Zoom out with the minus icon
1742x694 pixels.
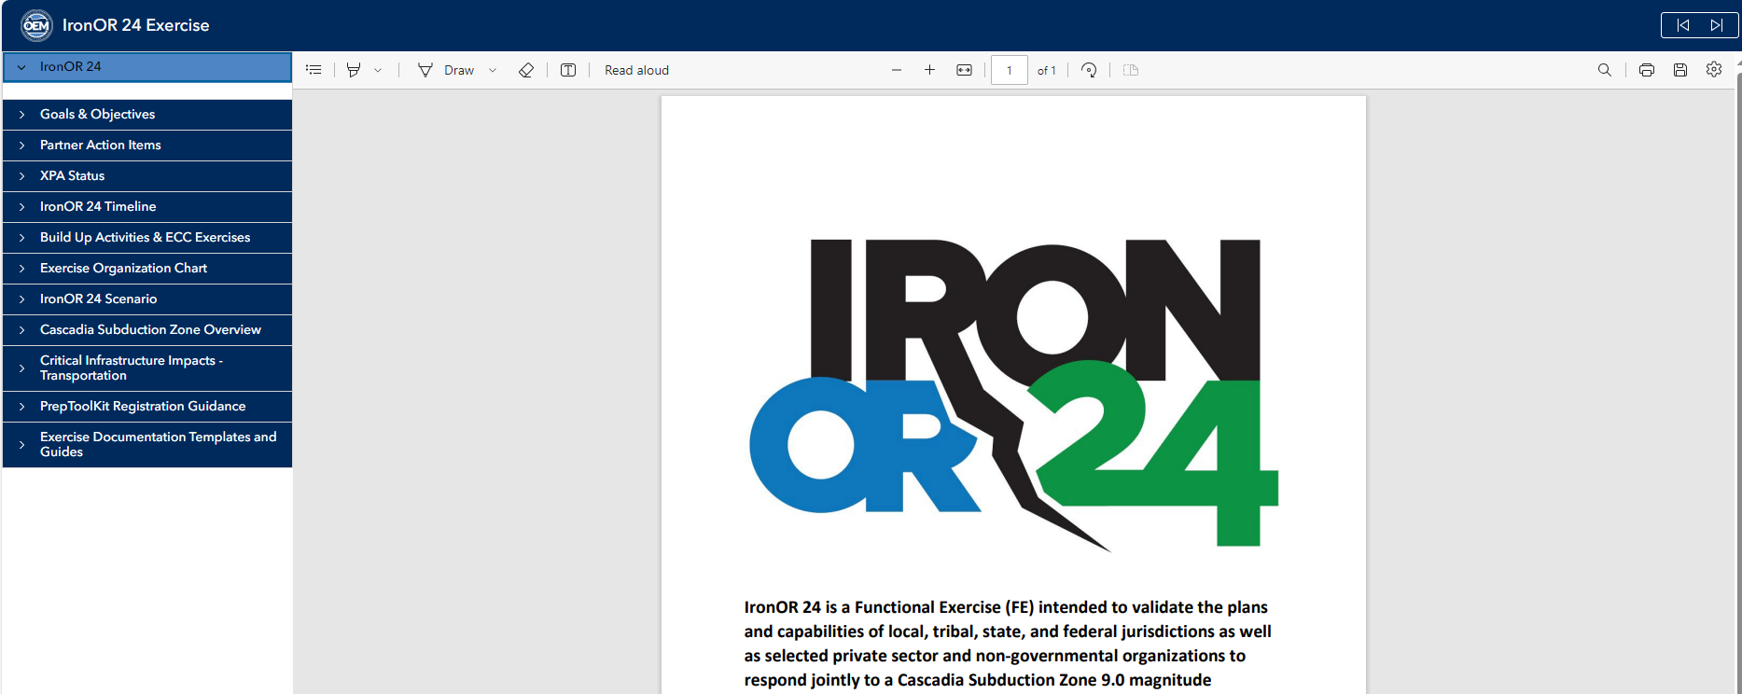point(897,70)
